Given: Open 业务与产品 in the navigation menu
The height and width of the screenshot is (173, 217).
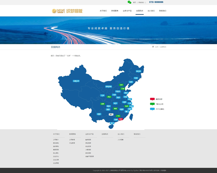Looking at the screenshot, I should [127, 11].
